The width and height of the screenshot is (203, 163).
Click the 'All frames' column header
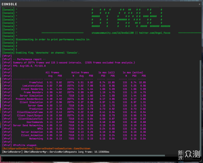(x=52, y=72)
